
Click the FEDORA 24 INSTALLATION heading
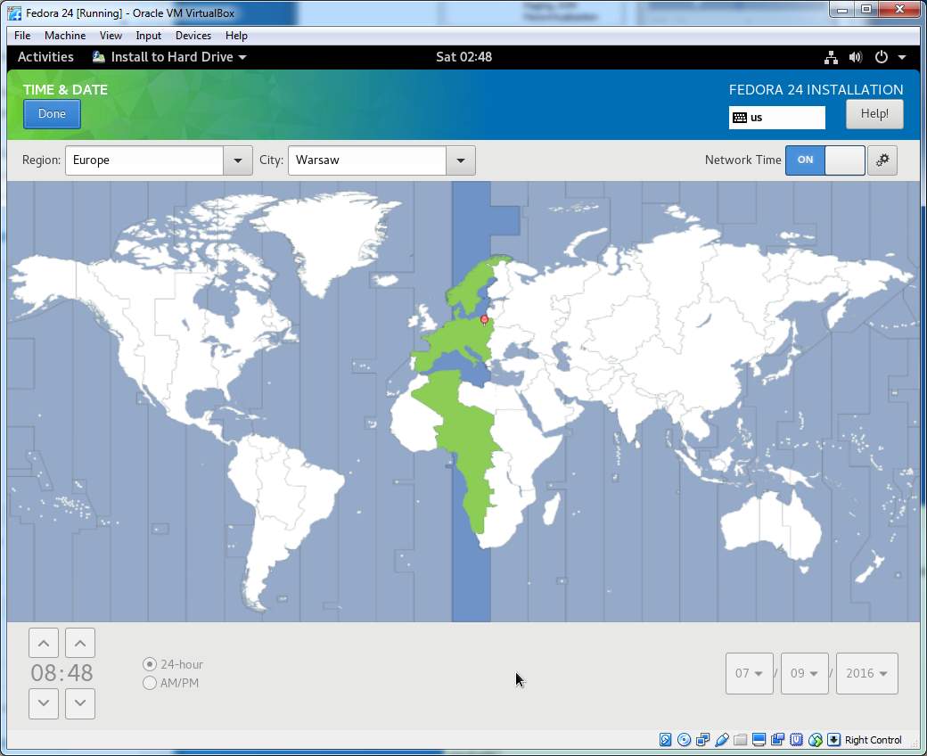click(816, 90)
